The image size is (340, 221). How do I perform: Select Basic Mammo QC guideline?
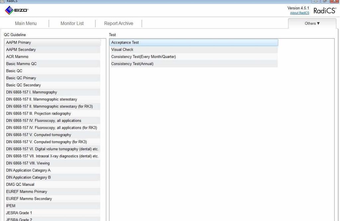coord(53,64)
